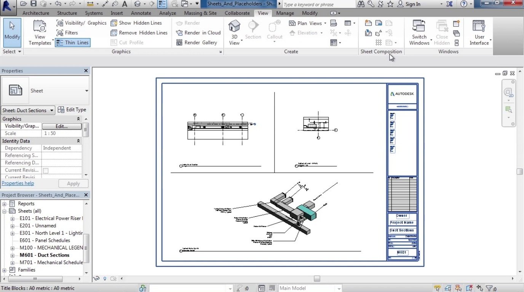The image size is (524, 292).
Task: Create a 3D View
Action: click(x=234, y=33)
